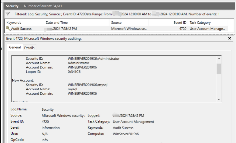The width and height of the screenshot is (236, 143).
Task: Sort by the Source column header
Action: (x=129, y=23)
